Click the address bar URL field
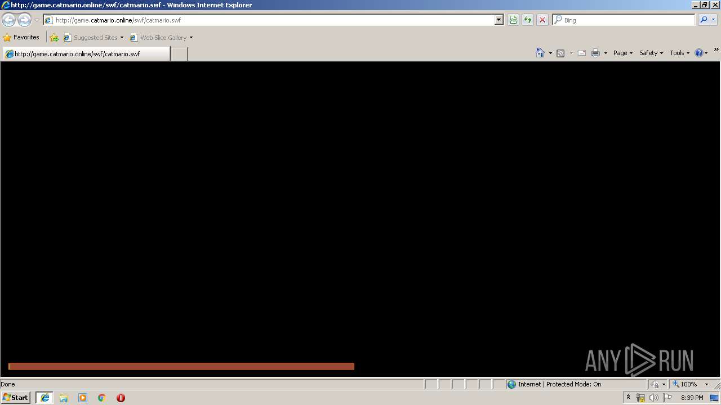 pyautogui.click(x=270, y=20)
